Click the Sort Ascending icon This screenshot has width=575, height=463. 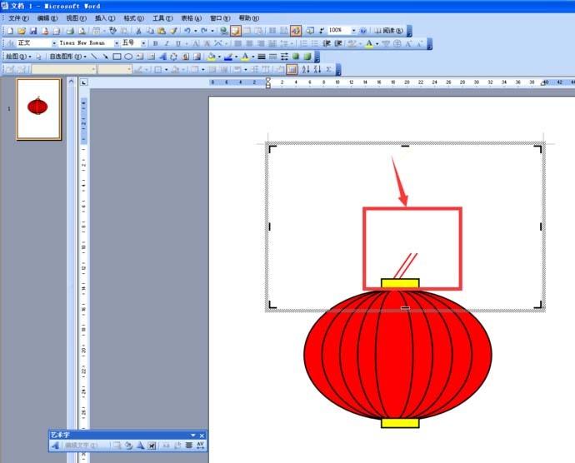pos(305,69)
